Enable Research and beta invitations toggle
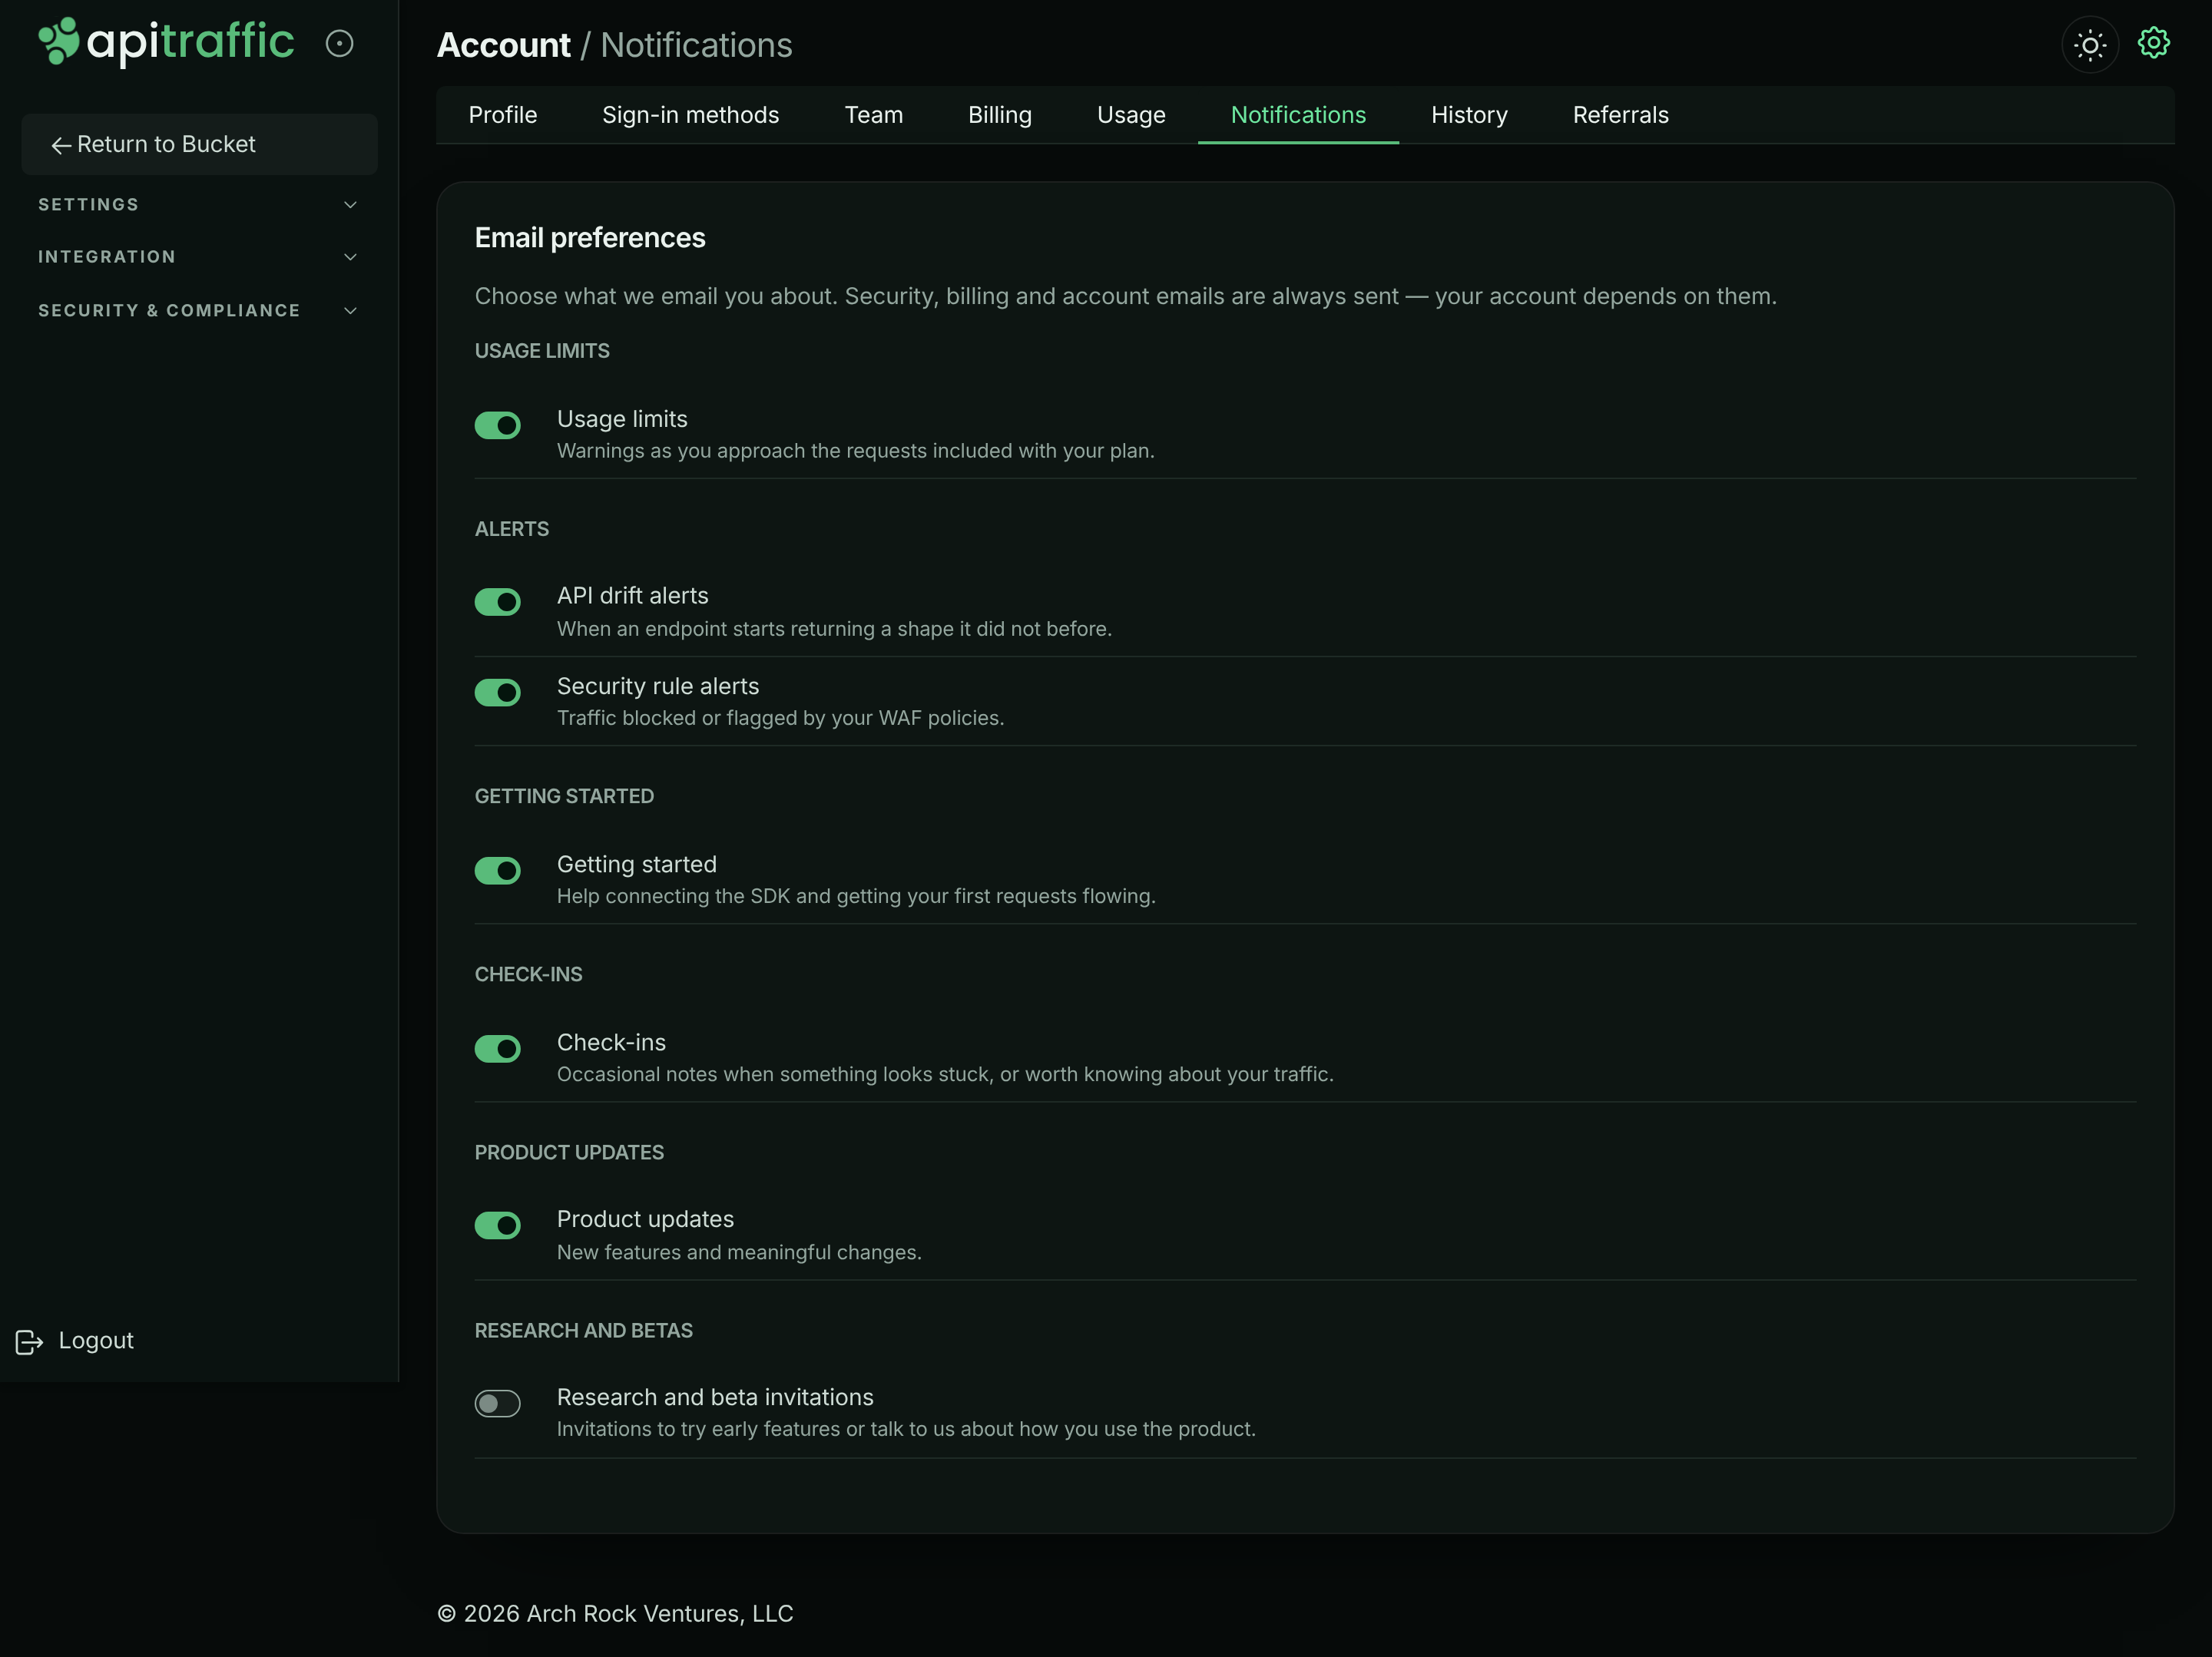The height and width of the screenshot is (1657, 2212). tap(497, 1403)
